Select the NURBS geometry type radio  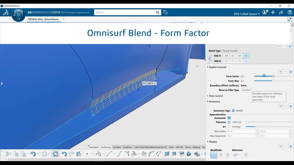coord(233,111)
